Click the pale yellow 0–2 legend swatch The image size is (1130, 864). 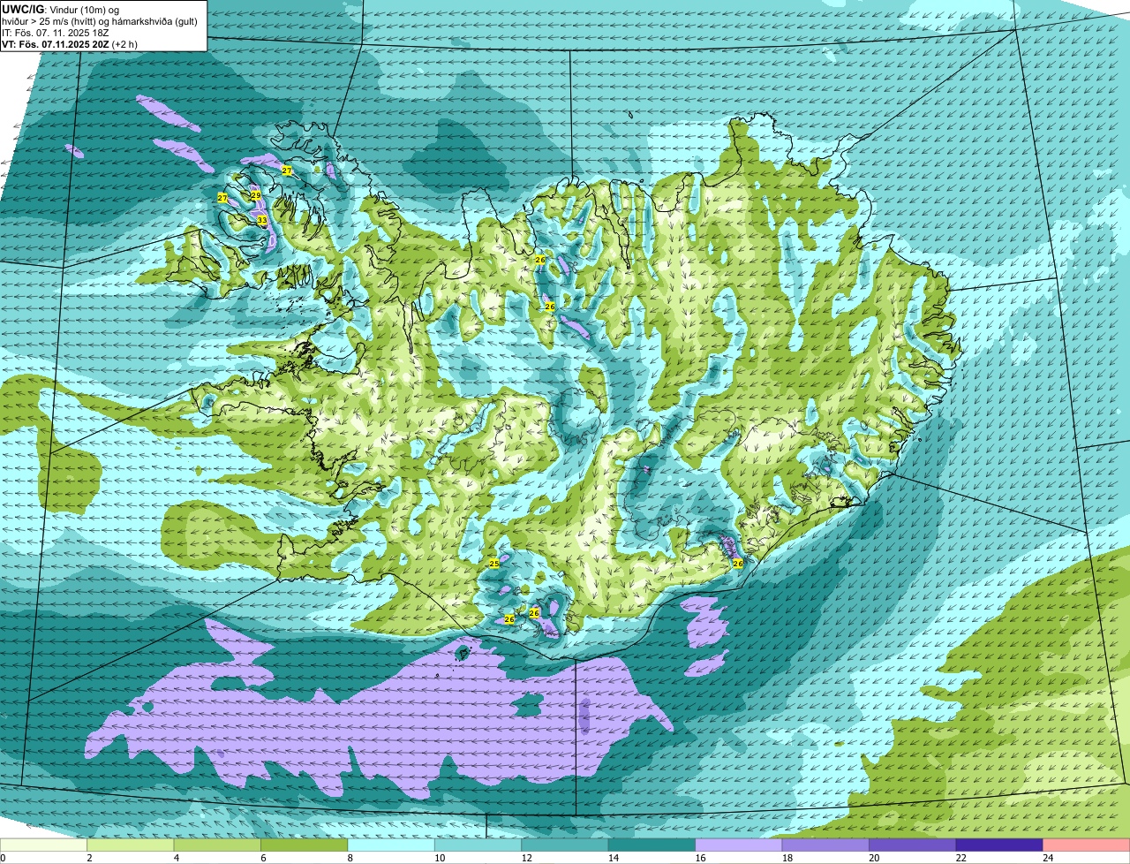[x=44, y=845]
